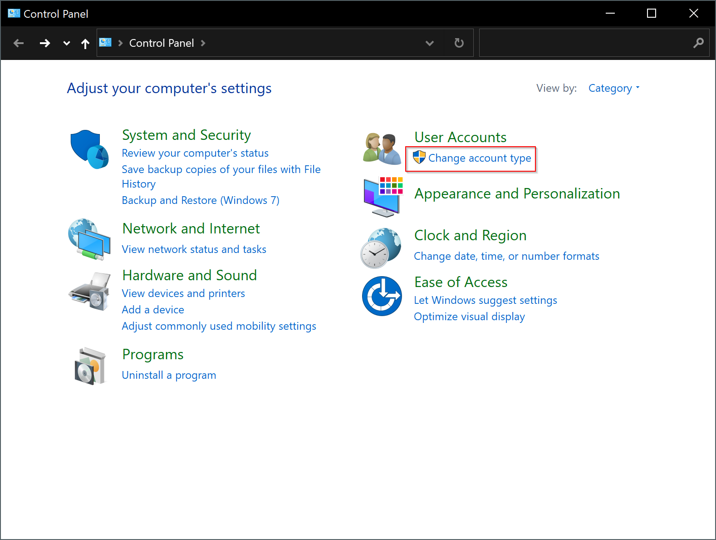
Task: Expand the chevron before Control Panel breadcrumb
Action: [120, 43]
